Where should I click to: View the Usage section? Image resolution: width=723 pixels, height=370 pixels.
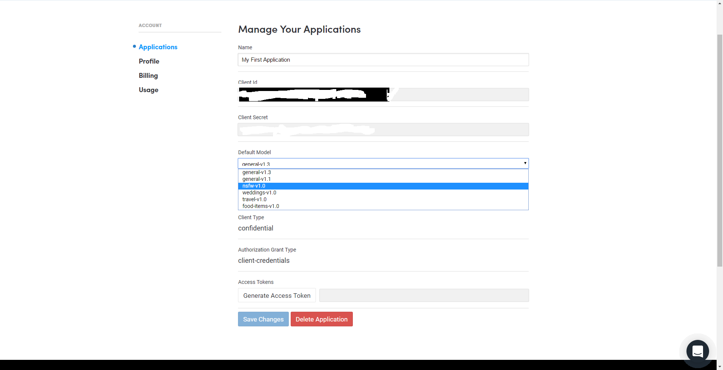[x=148, y=90]
